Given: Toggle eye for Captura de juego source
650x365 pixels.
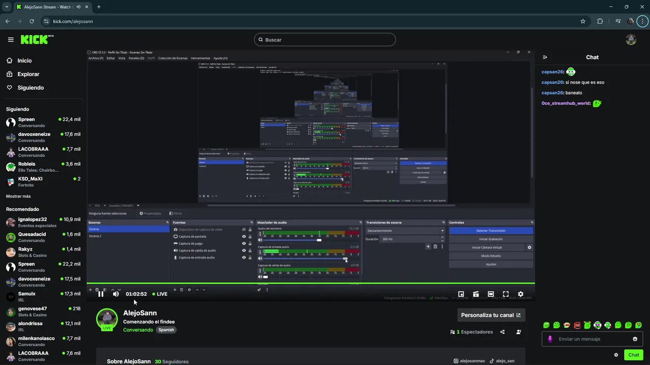Looking at the screenshot, I should point(244,243).
